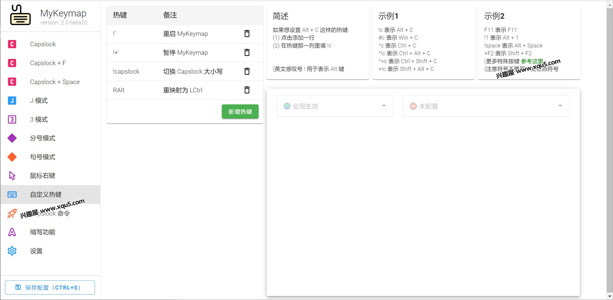
Task: Click the orange diamond icon for 句号模式
Action: 12,157
